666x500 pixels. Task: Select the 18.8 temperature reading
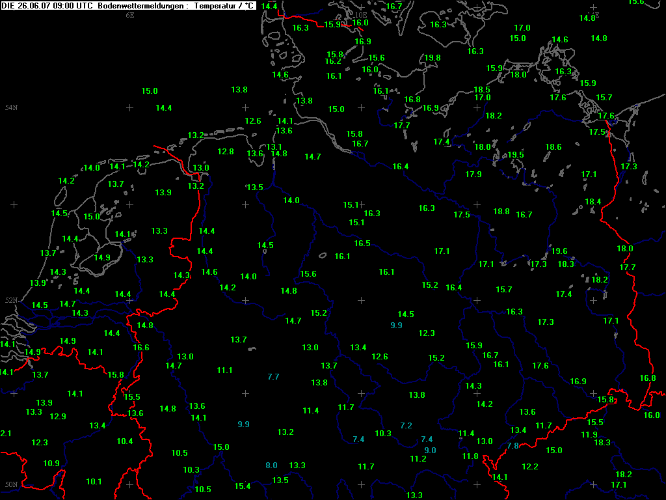click(501, 212)
